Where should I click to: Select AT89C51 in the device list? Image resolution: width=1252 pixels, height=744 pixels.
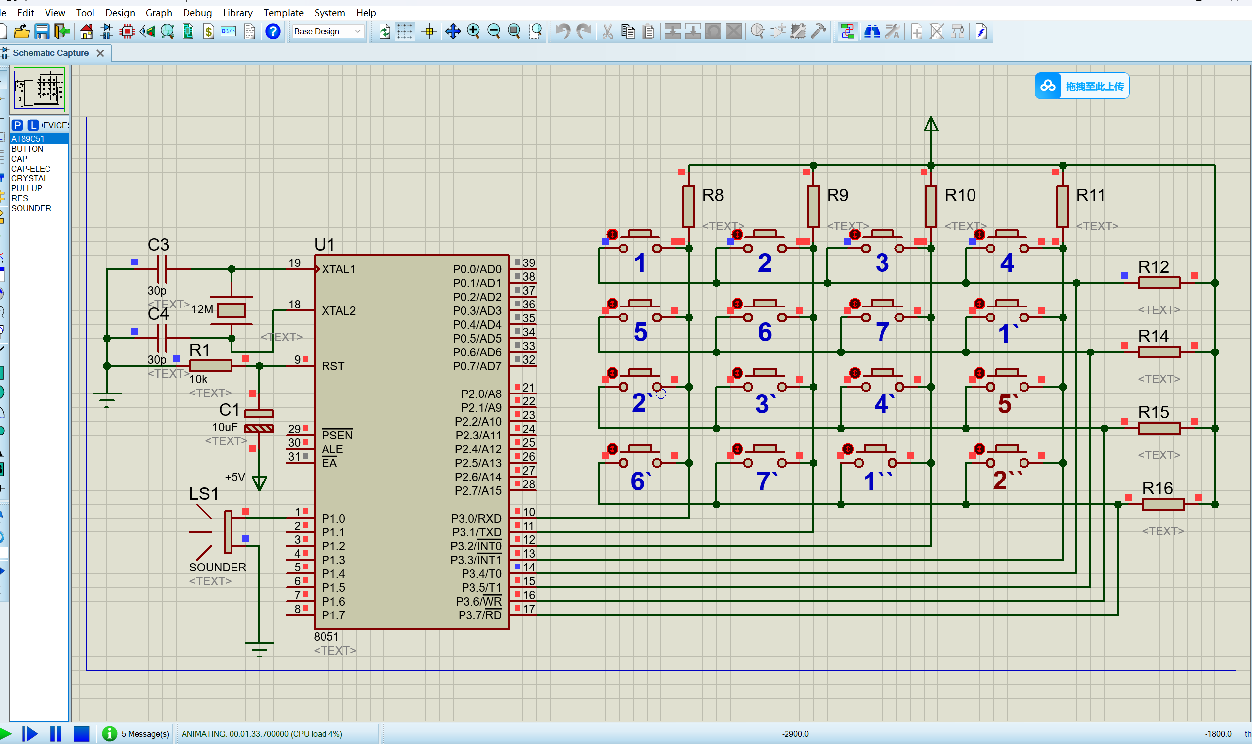coord(39,139)
